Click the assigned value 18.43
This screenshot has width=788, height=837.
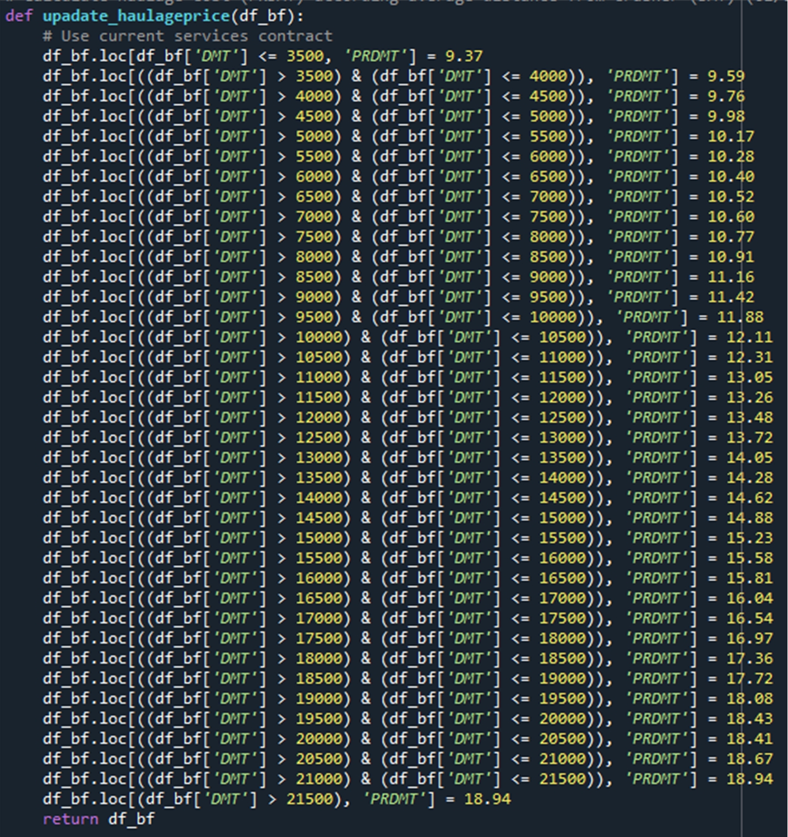coord(749,719)
